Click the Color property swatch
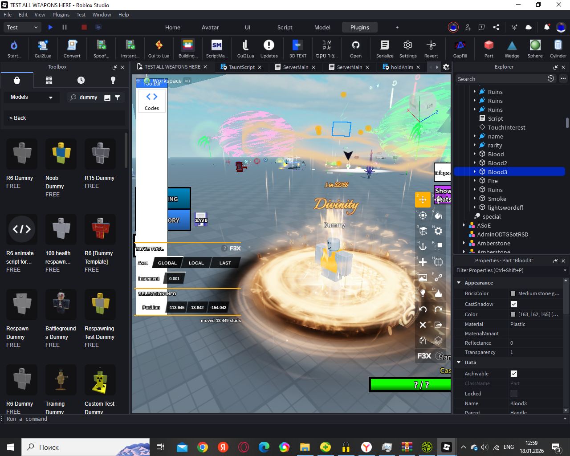Image resolution: width=570 pixels, height=456 pixels. (513, 314)
